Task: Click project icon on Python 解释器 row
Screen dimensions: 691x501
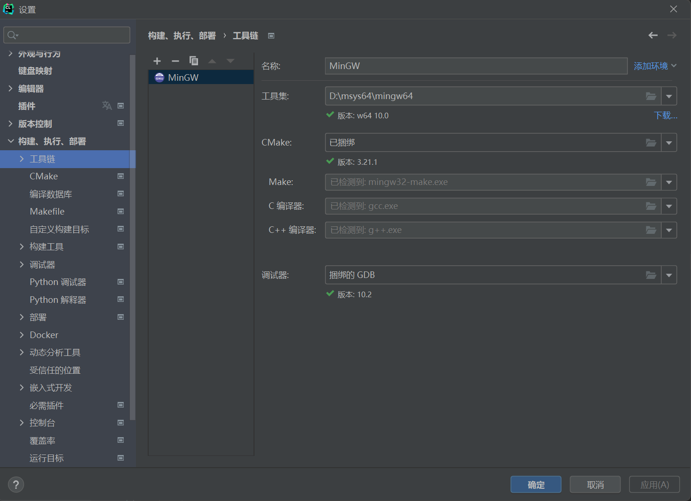Action: point(120,299)
